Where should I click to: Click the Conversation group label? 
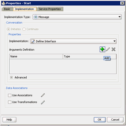coord(14,23)
